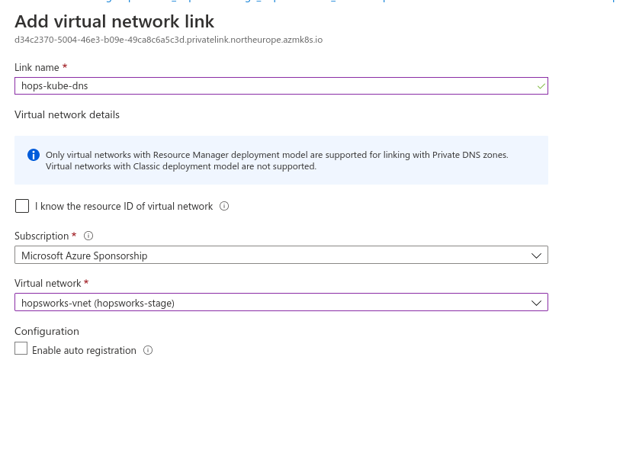Image resolution: width=623 pixels, height=450 pixels.
Task: Click the Virtual network dropdown chevron arrow
Action: pos(536,303)
